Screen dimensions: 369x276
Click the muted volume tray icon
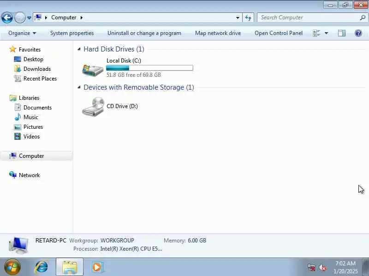pyautogui.click(x=322, y=268)
